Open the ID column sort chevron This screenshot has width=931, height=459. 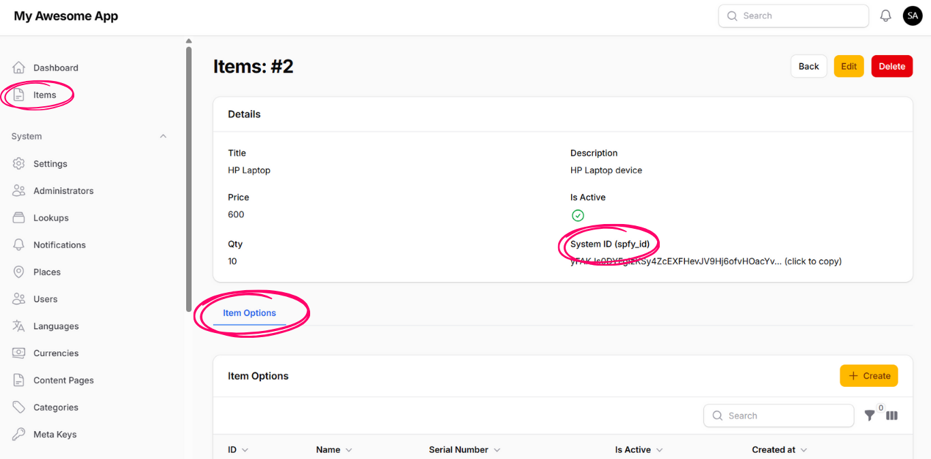coord(245,450)
